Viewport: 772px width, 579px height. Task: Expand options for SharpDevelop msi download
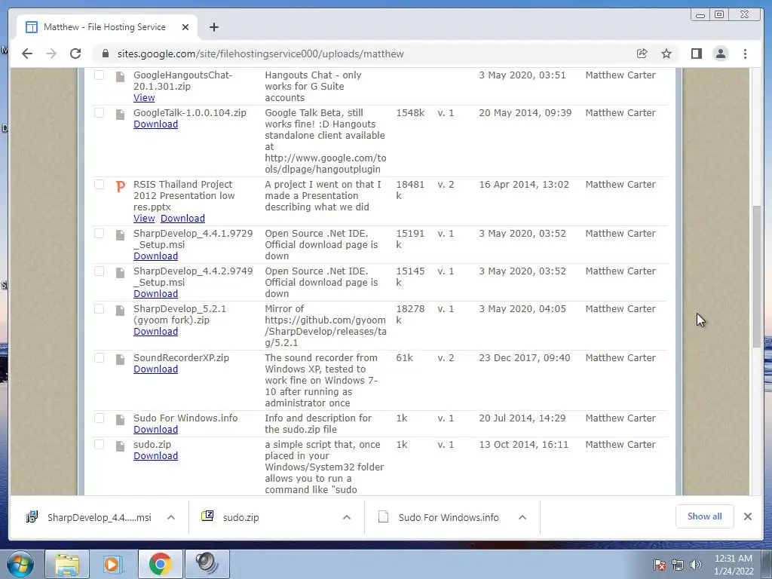(x=171, y=517)
